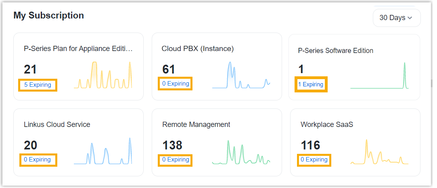Open Cloud PBX (Instance) 0 Expiring link
Viewport: 437px width, 188px height.
tap(176, 84)
